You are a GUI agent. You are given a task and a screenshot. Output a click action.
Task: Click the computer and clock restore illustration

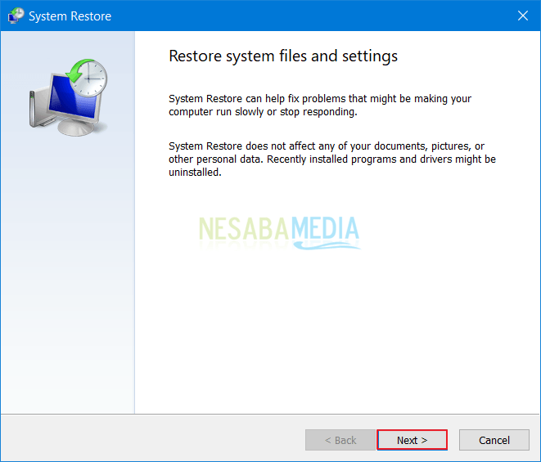(68, 97)
